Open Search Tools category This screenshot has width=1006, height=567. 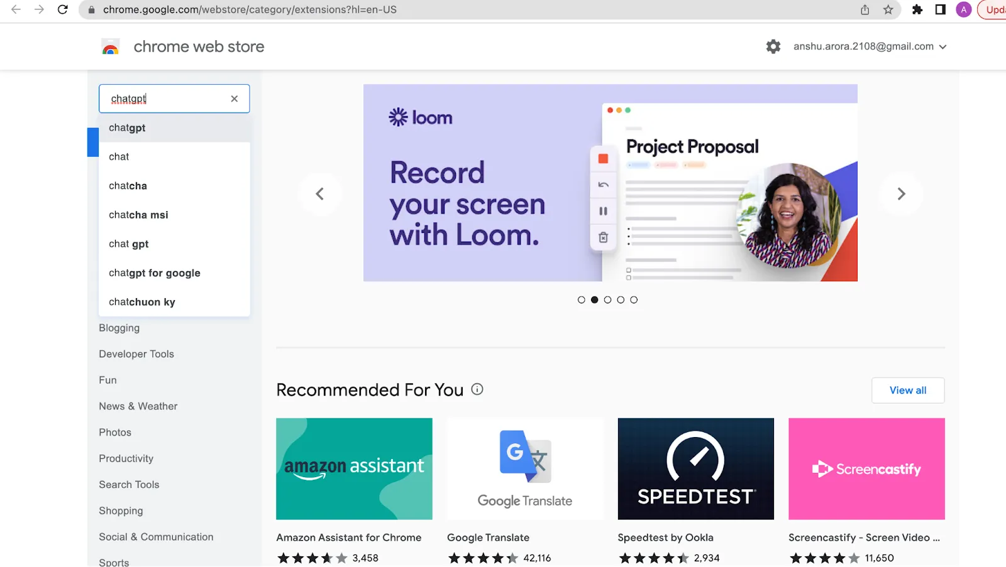coord(129,485)
